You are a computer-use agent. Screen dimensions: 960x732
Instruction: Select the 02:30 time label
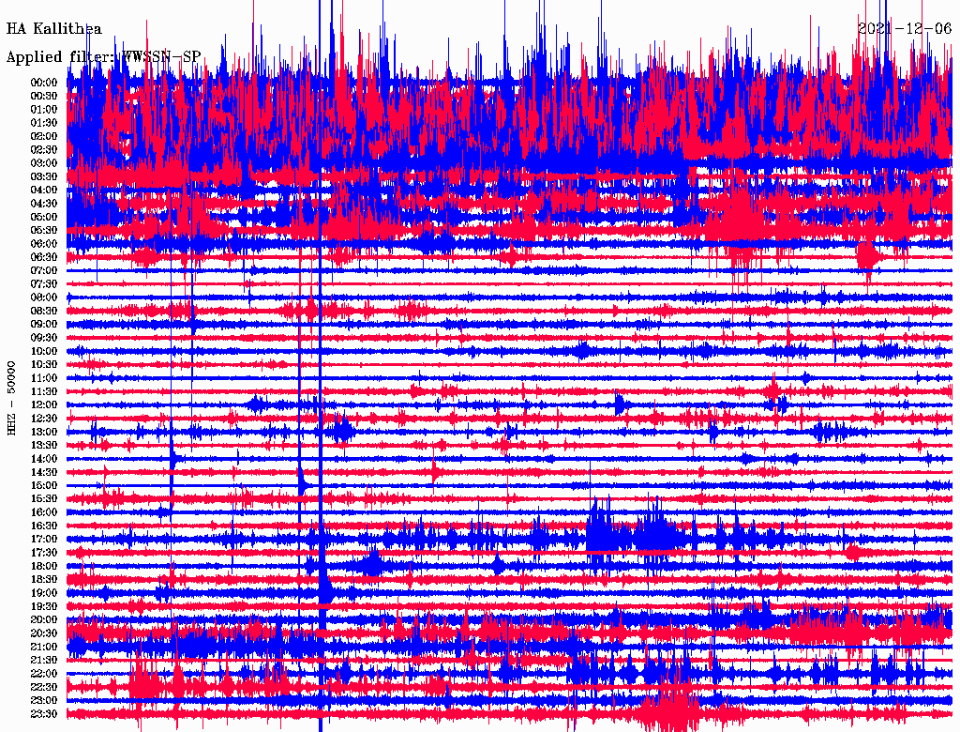click(x=44, y=150)
